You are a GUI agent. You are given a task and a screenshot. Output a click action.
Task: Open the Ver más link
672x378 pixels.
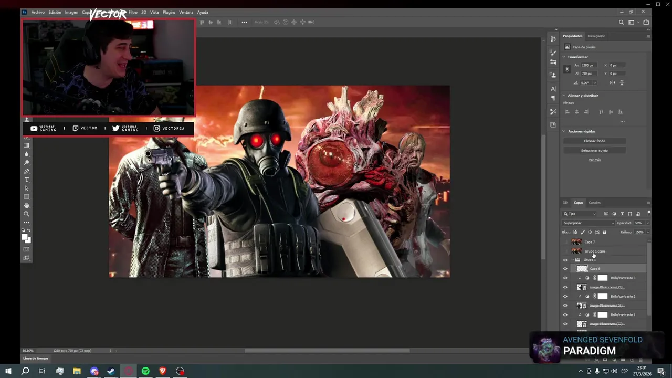click(x=594, y=160)
